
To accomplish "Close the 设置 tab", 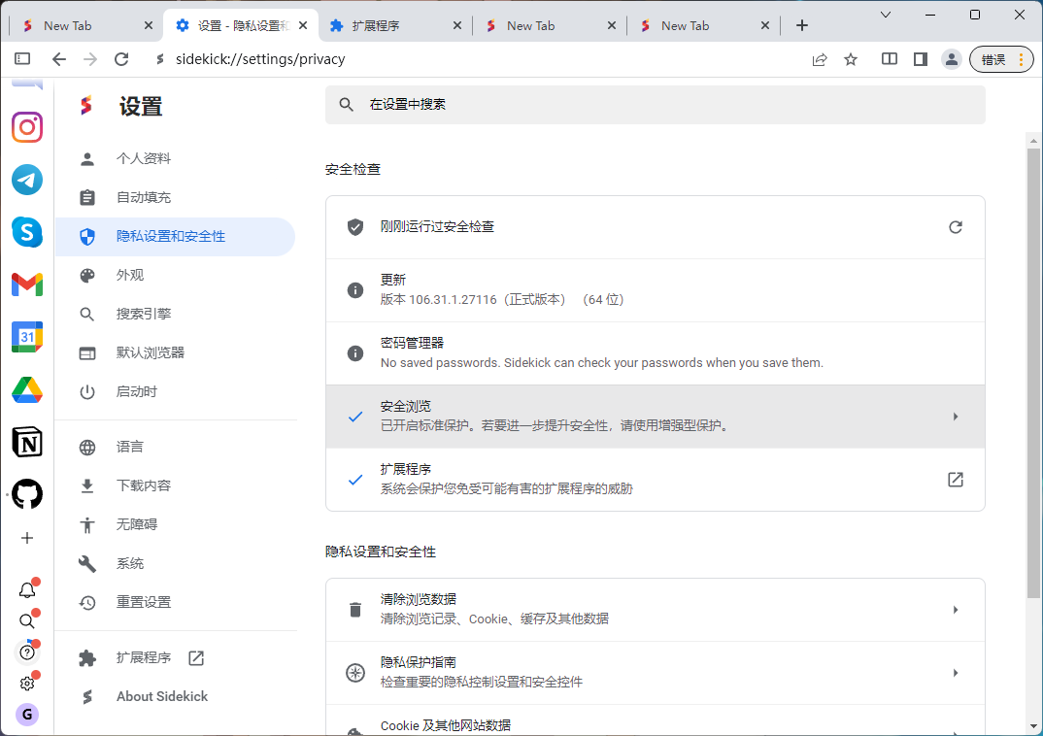I will pos(303,25).
